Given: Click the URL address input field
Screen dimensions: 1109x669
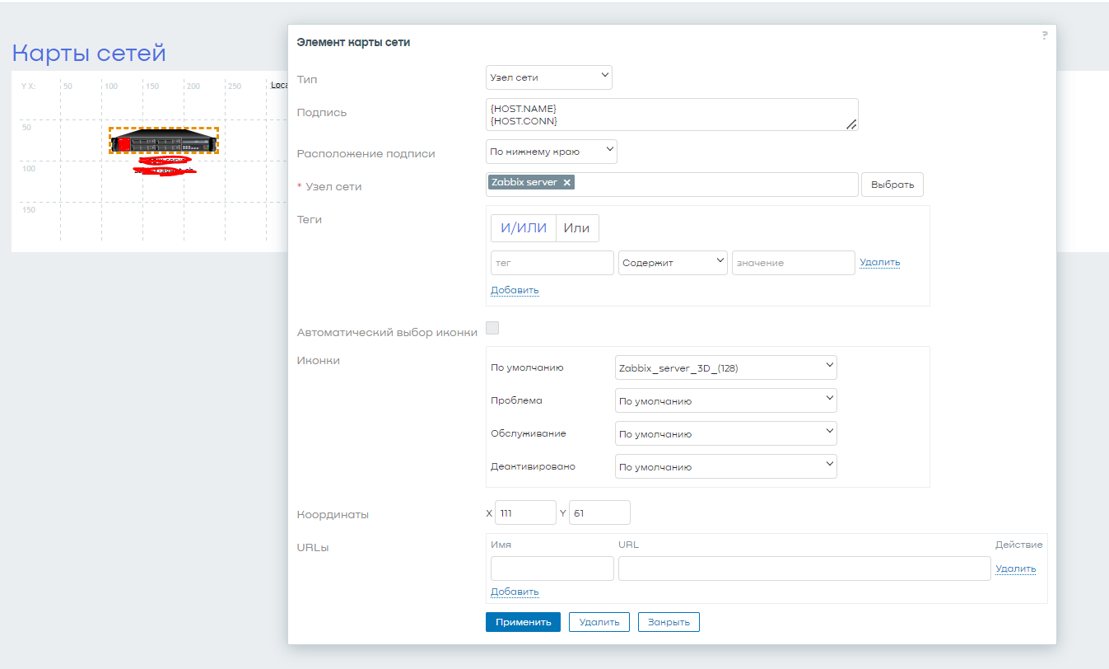Looking at the screenshot, I should point(804,568).
